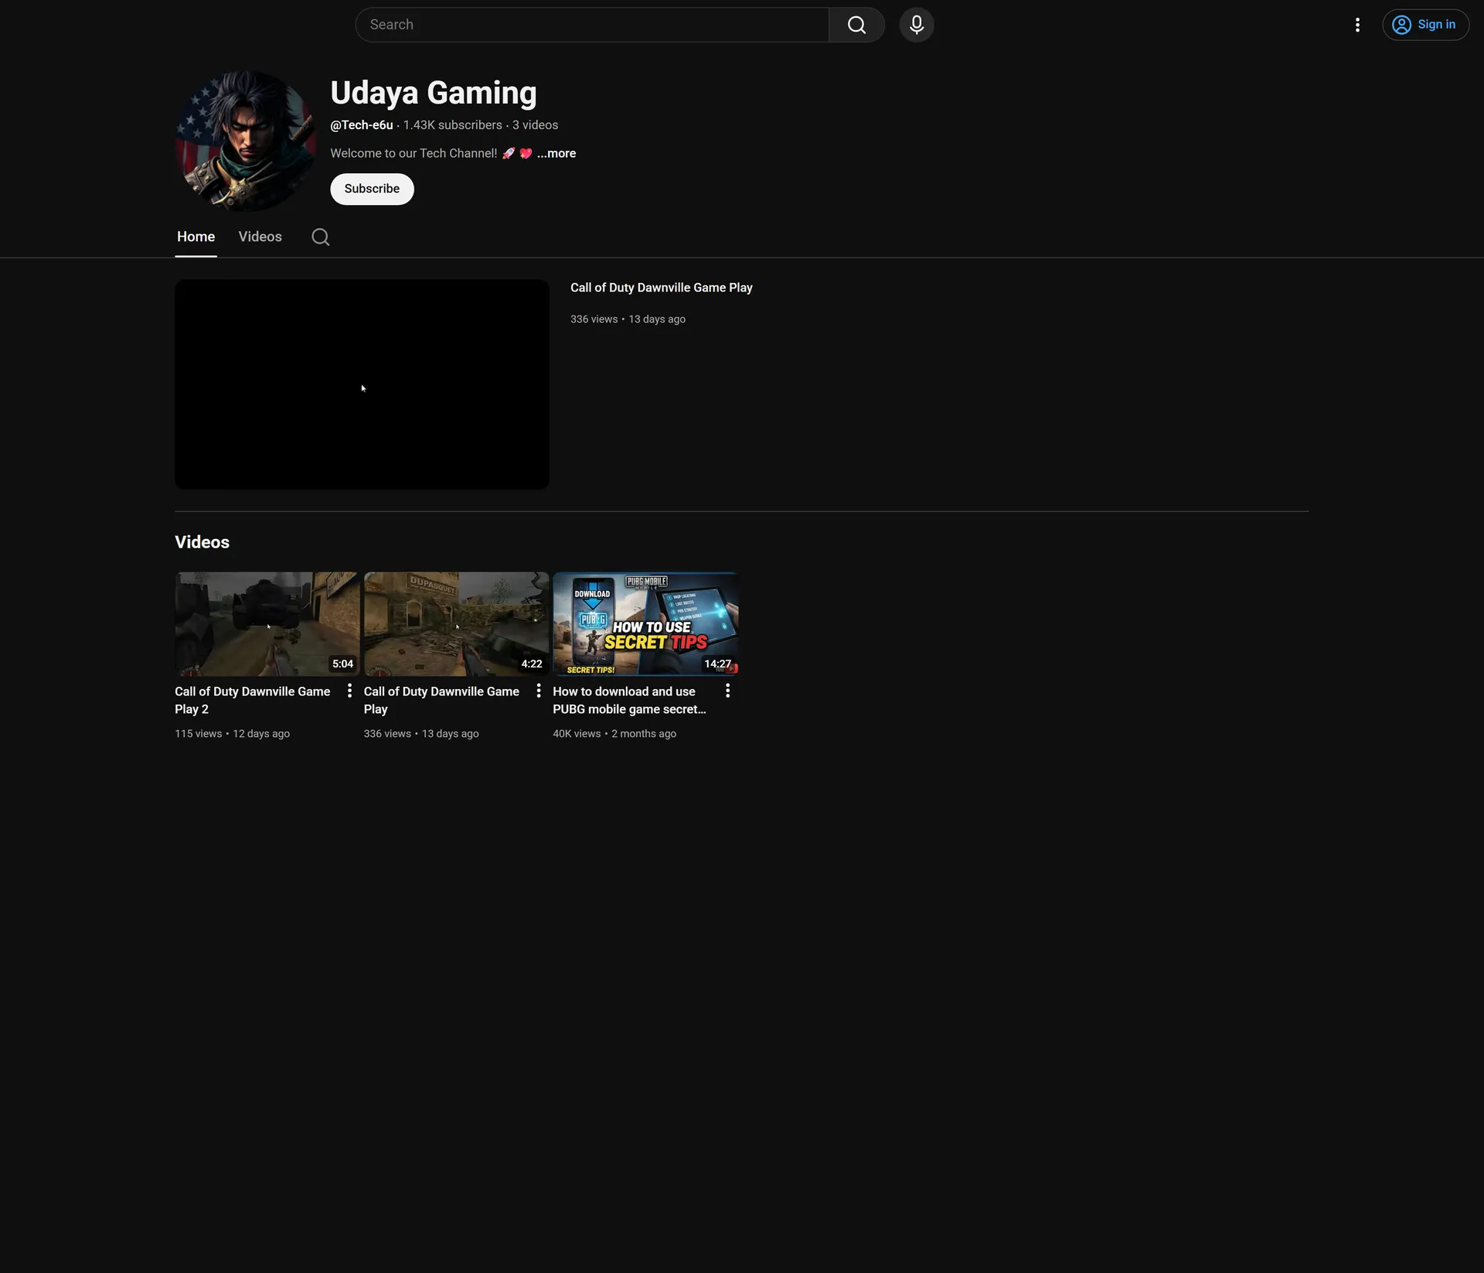Open the 4:22 video thumbnail

pos(457,624)
